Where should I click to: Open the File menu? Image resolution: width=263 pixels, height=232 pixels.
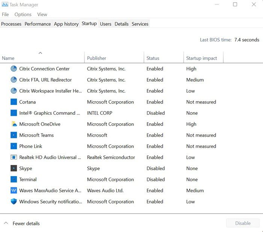[x=5, y=14]
